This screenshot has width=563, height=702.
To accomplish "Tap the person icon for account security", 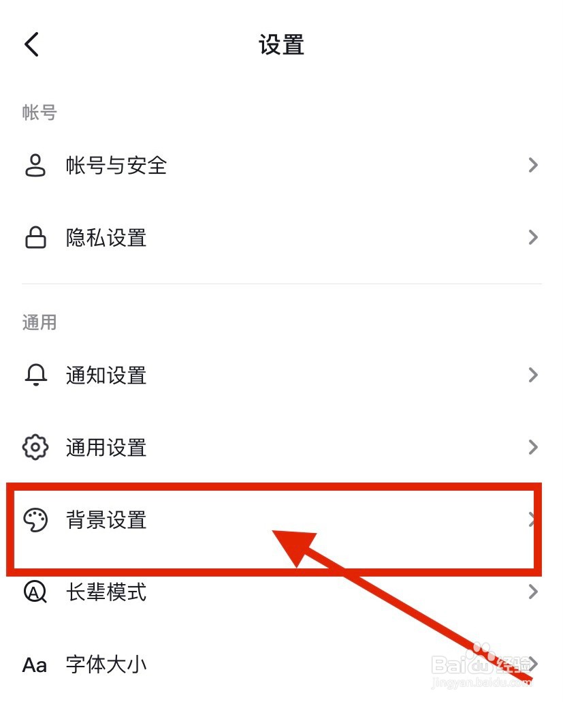I will [35, 165].
